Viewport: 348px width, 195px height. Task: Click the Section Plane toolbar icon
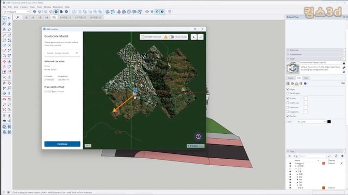pyautogui.click(x=147, y=11)
